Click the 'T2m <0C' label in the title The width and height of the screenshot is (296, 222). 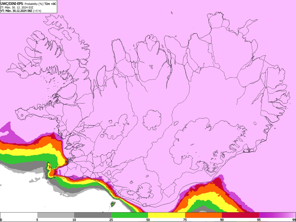[x=50, y=4]
